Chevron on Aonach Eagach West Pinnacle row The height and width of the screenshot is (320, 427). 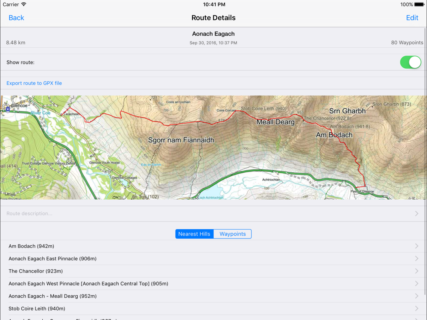(x=417, y=284)
